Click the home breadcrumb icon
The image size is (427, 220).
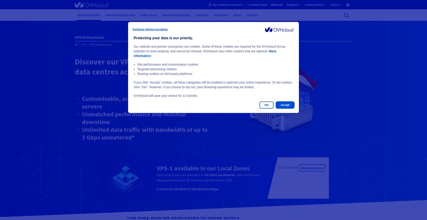pos(76,45)
